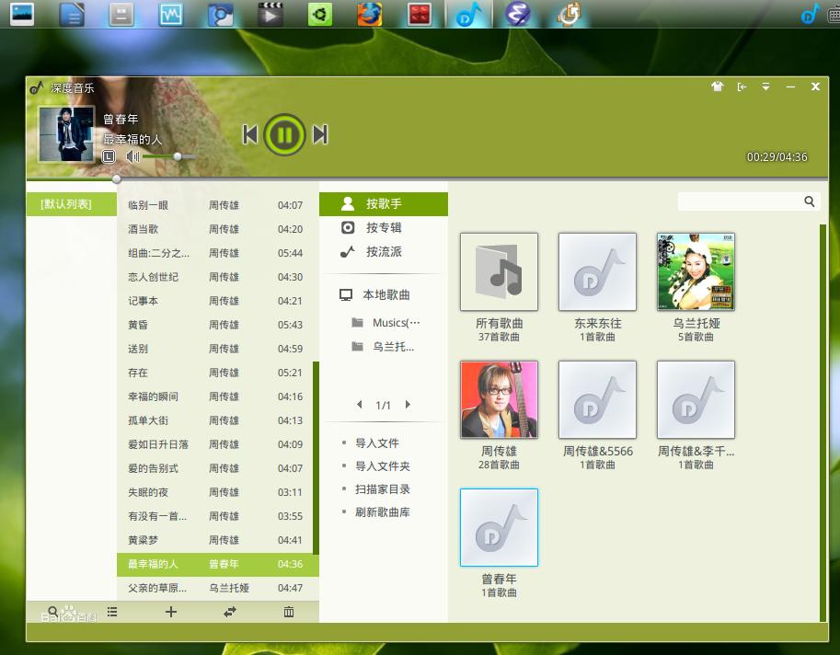This screenshot has height=655, width=840.
Task: Adjust the volume slider
Action: pyautogui.click(x=177, y=156)
